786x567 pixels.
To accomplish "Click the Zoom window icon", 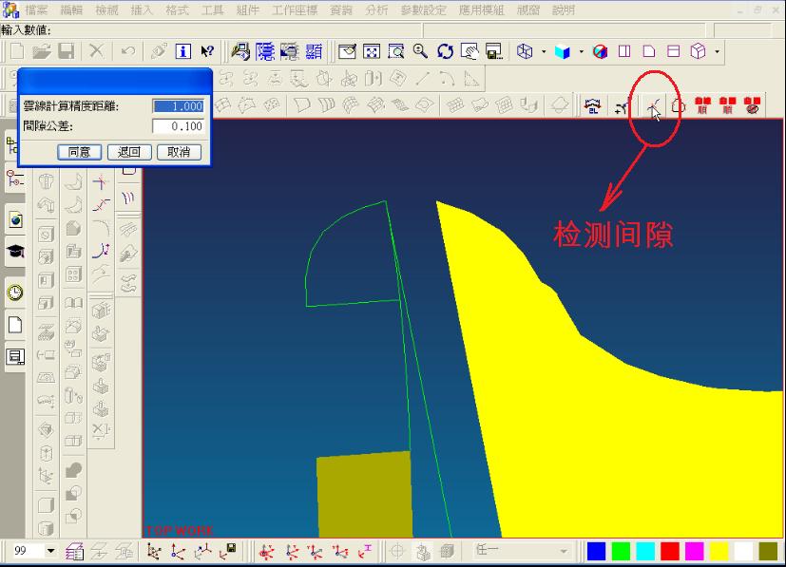I will [x=396, y=51].
